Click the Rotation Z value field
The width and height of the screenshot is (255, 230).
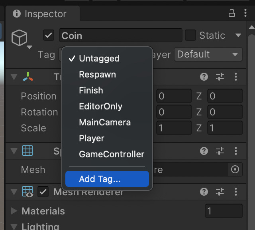[x=225, y=112]
